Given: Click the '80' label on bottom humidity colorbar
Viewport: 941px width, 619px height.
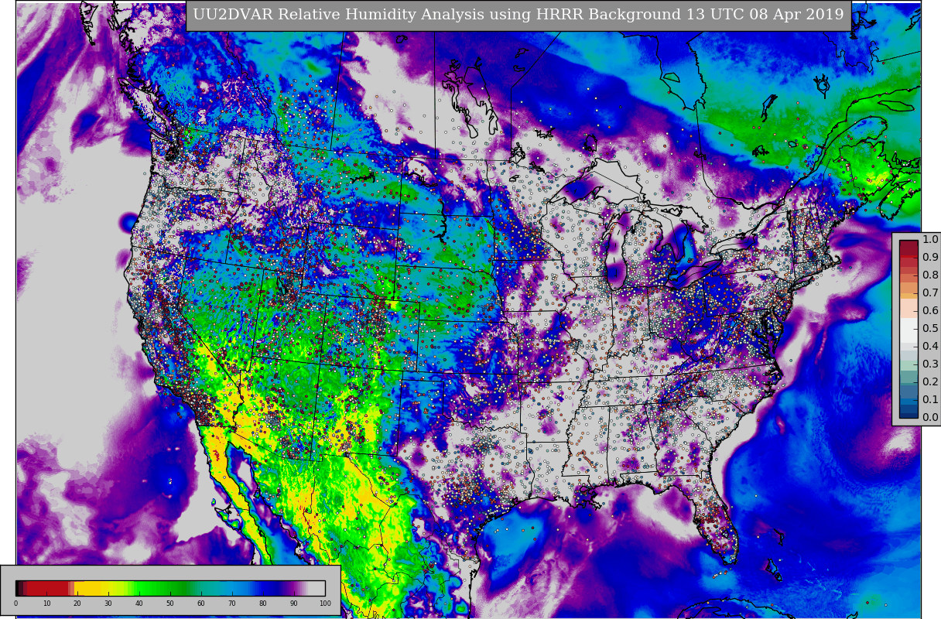Looking at the screenshot, I should coord(263,604).
